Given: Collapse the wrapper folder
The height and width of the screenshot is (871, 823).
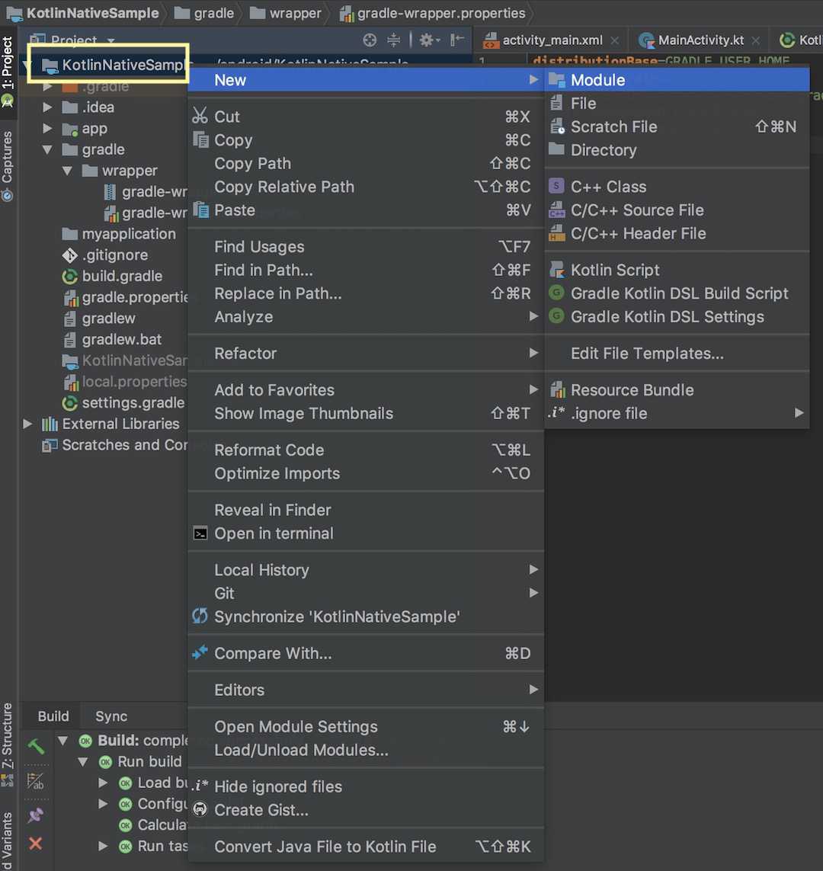Looking at the screenshot, I should pos(67,171).
